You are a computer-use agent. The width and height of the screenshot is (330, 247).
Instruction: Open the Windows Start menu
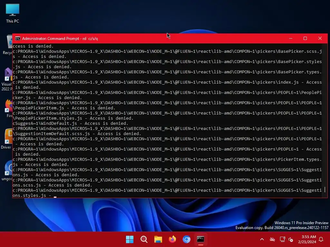coord(130,239)
